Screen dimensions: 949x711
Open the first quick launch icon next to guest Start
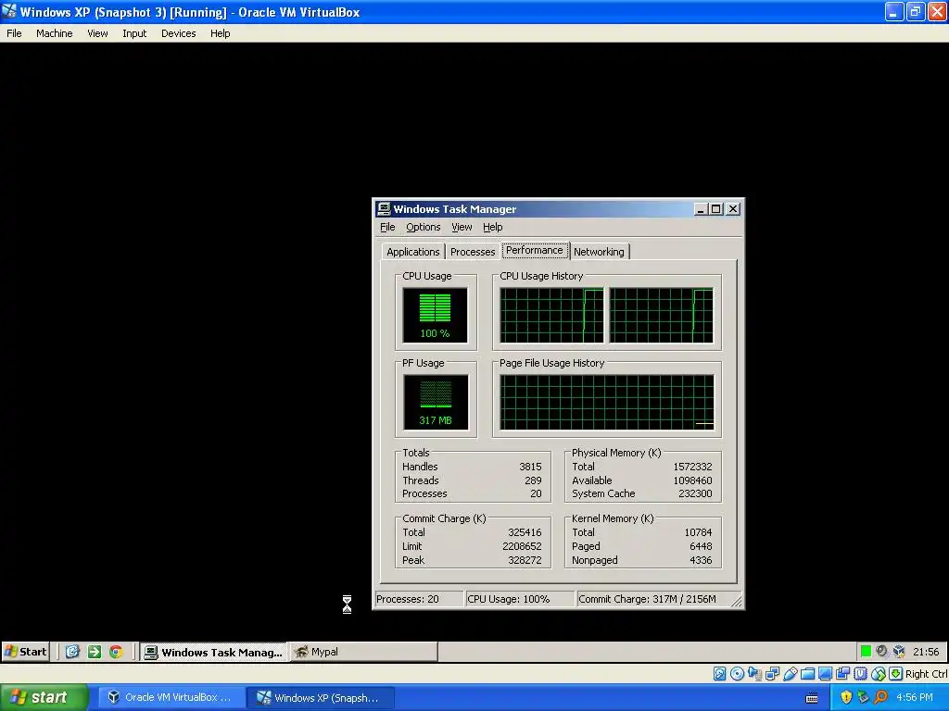(72, 651)
